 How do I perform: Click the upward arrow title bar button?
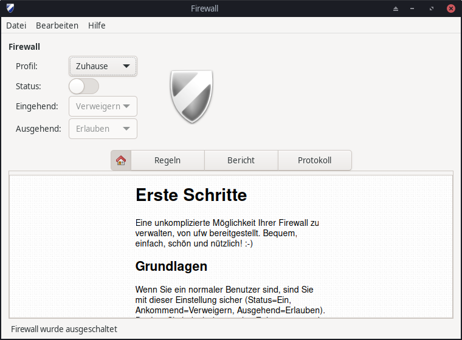(x=396, y=8)
